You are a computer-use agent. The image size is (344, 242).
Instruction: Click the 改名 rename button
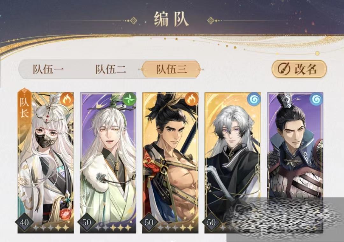coord(299,69)
